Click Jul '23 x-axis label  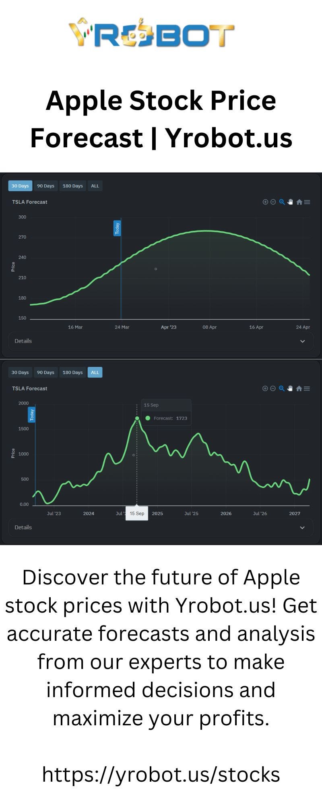[x=54, y=514]
